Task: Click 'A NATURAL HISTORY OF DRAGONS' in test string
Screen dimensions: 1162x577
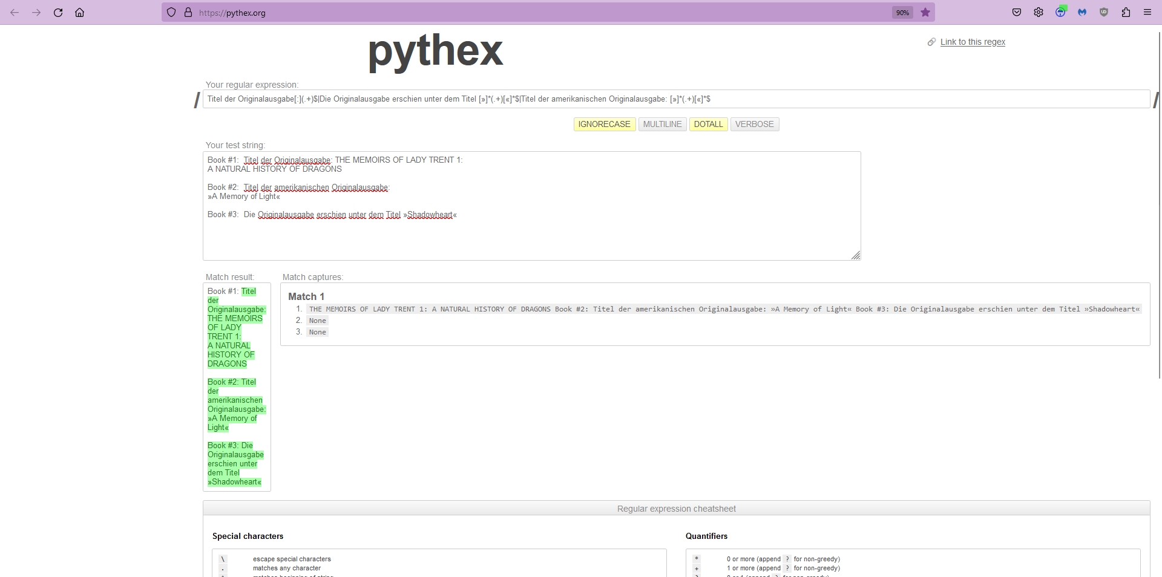Action: pos(275,169)
